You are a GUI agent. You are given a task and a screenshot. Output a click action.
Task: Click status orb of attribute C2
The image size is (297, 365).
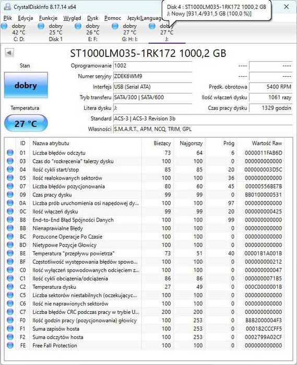coord(10,287)
